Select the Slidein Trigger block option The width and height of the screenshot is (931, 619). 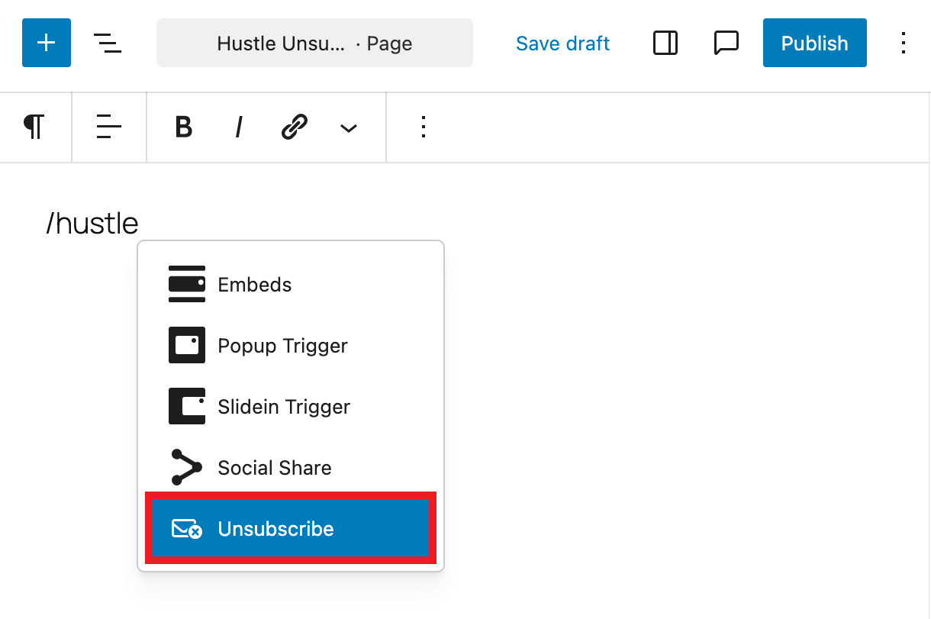point(291,407)
